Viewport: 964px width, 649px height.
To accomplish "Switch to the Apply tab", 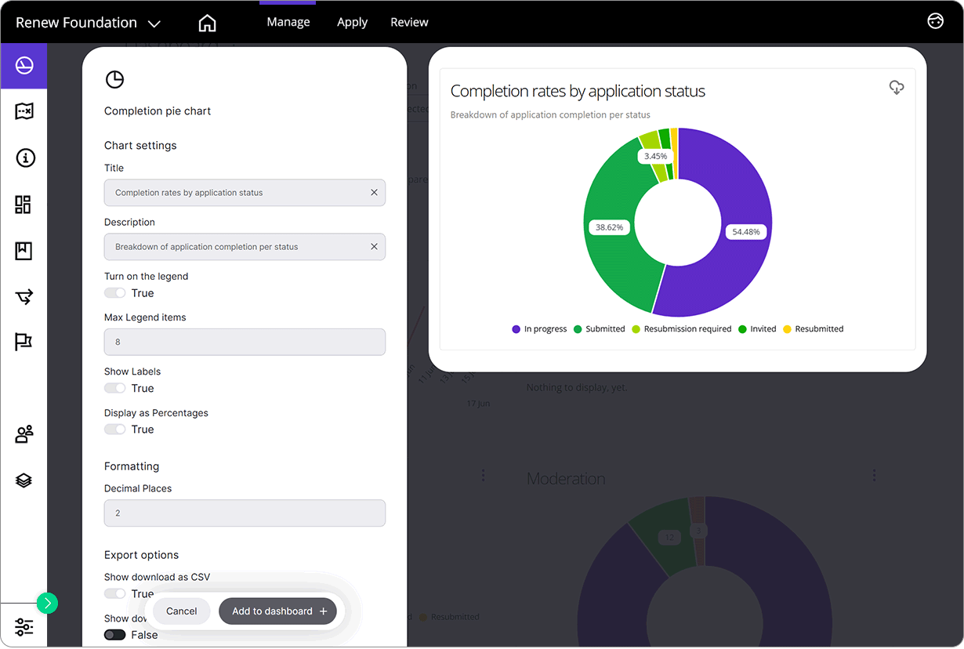I will [352, 22].
